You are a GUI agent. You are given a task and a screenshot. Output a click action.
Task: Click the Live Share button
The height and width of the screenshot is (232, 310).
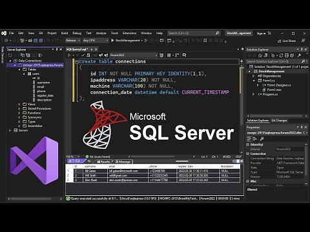point(287,41)
